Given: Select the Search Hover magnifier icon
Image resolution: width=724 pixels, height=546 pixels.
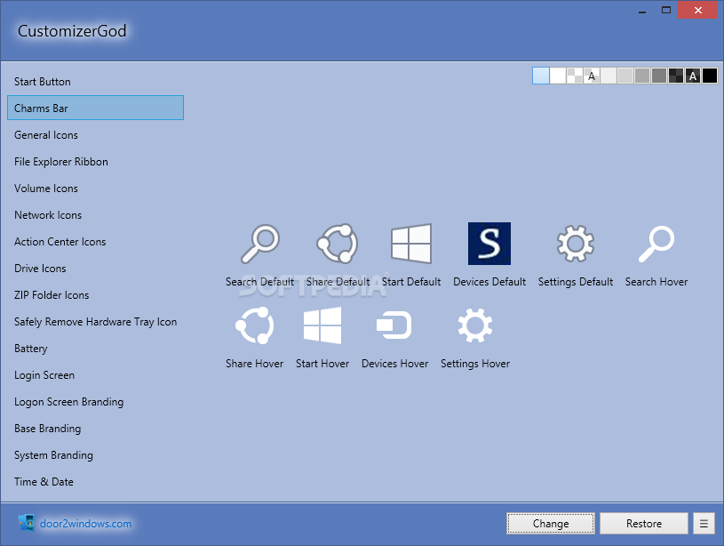Looking at the screenshot, I should pyautogui.click(x=656, y=244).
